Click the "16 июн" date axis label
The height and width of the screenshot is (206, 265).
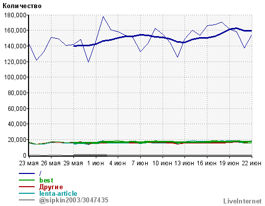207,163
